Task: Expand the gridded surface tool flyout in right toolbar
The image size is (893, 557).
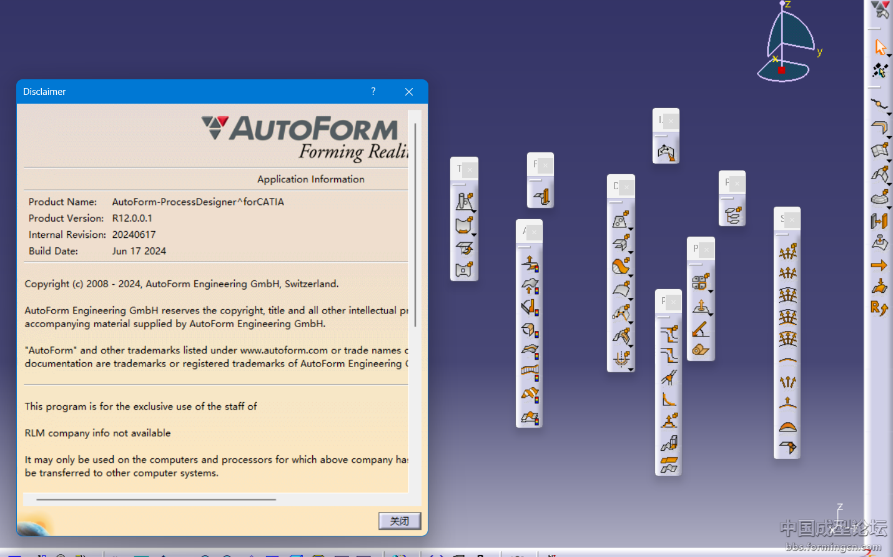Action: [x=880, y=150]
